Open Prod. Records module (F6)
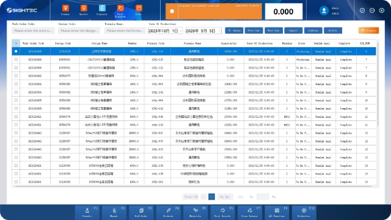The width and height of the screenshot is (391, 220). 223,212
